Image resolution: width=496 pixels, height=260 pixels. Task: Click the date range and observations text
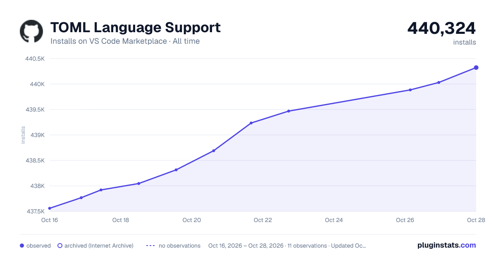(x=287, y=246)
